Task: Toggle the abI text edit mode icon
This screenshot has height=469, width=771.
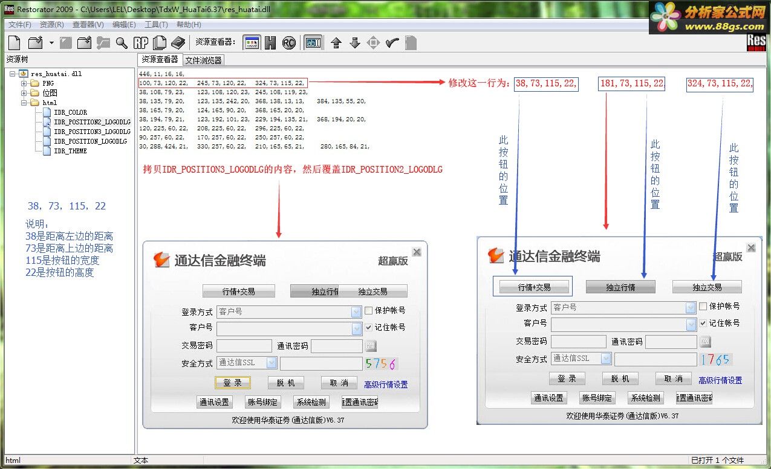Action: tap(313, 43)
